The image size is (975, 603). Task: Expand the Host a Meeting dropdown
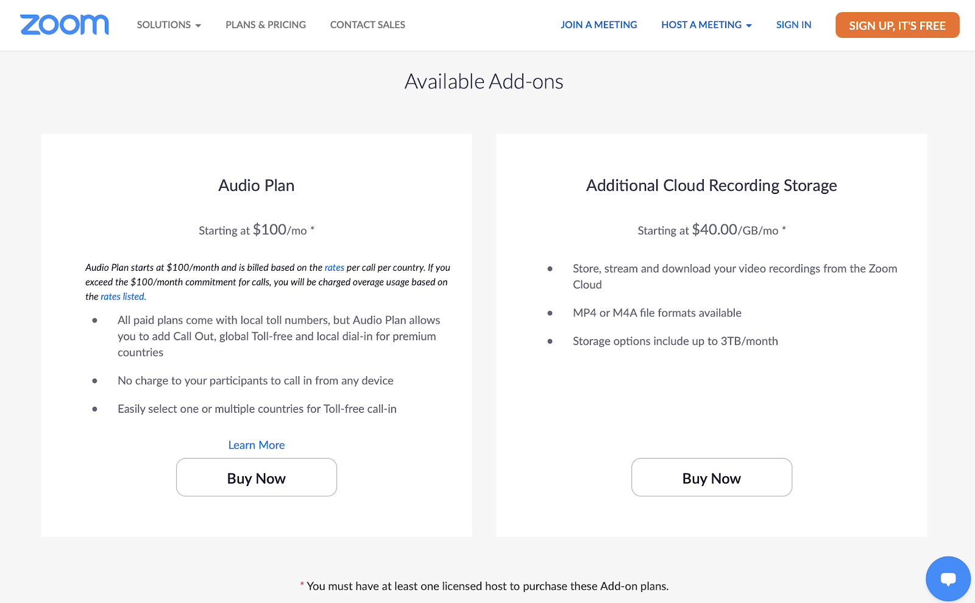click(706, 25)
